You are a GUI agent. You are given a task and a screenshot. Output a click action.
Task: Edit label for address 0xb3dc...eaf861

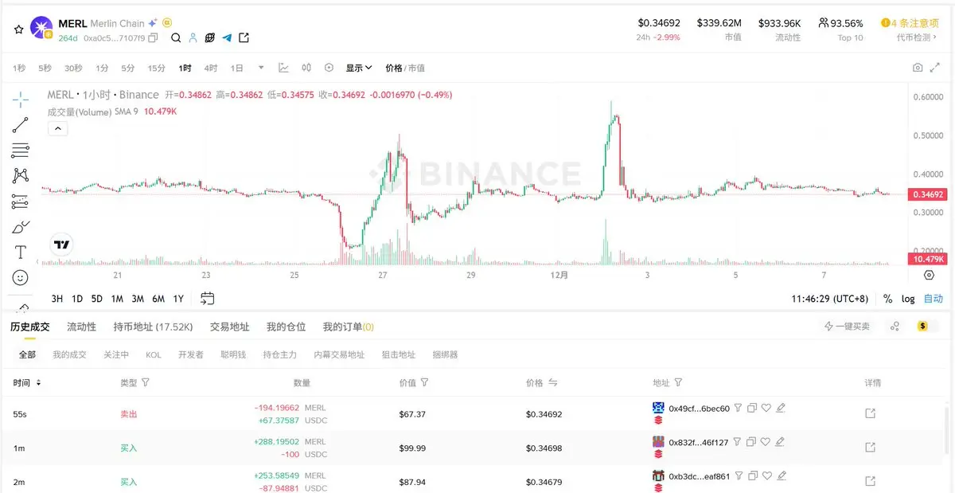(781, 475)
